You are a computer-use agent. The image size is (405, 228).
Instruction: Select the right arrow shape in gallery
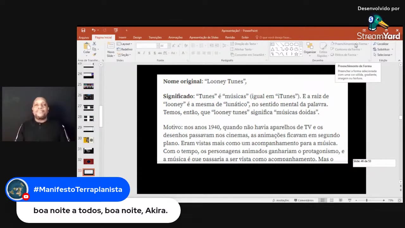point(287,49)
